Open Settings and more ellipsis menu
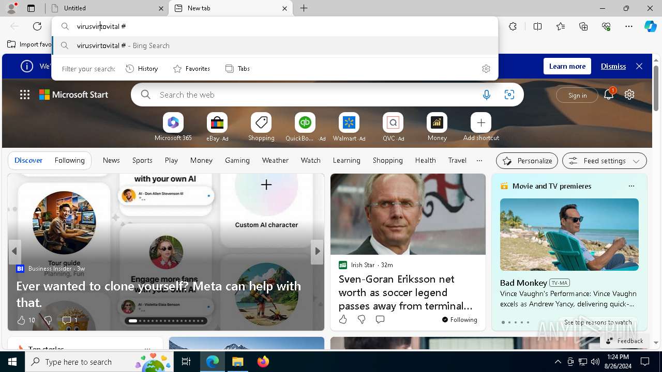 pos(629,26)
